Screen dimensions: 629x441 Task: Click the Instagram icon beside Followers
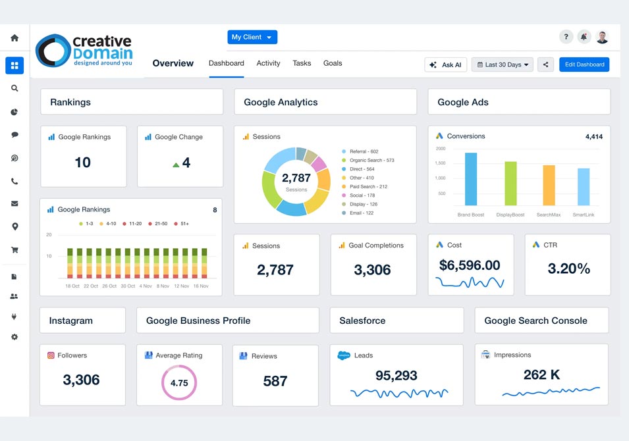51,355
